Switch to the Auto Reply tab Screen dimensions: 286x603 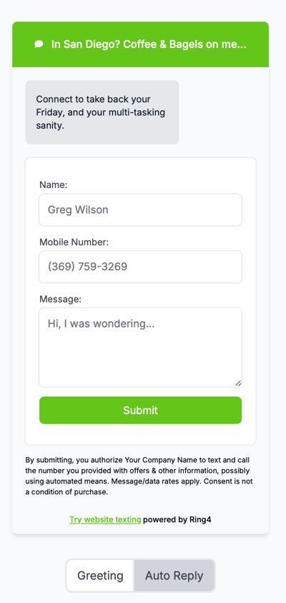[174, 576]
